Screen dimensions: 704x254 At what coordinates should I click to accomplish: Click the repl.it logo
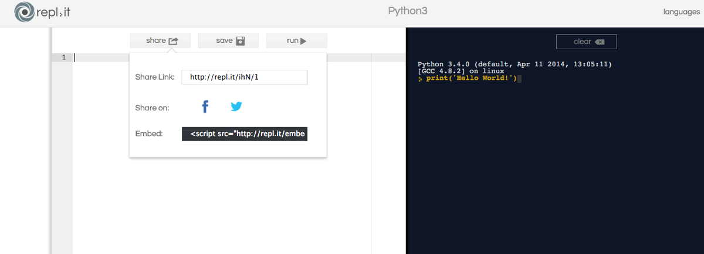pyautogui.click(x=42, y=12)
